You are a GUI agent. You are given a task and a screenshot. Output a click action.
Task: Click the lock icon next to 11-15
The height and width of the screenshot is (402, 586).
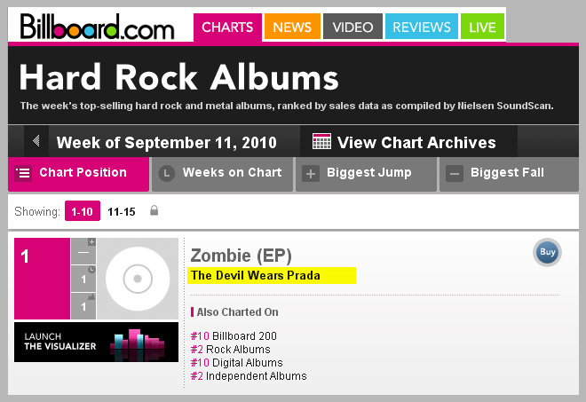click(154, 211)
